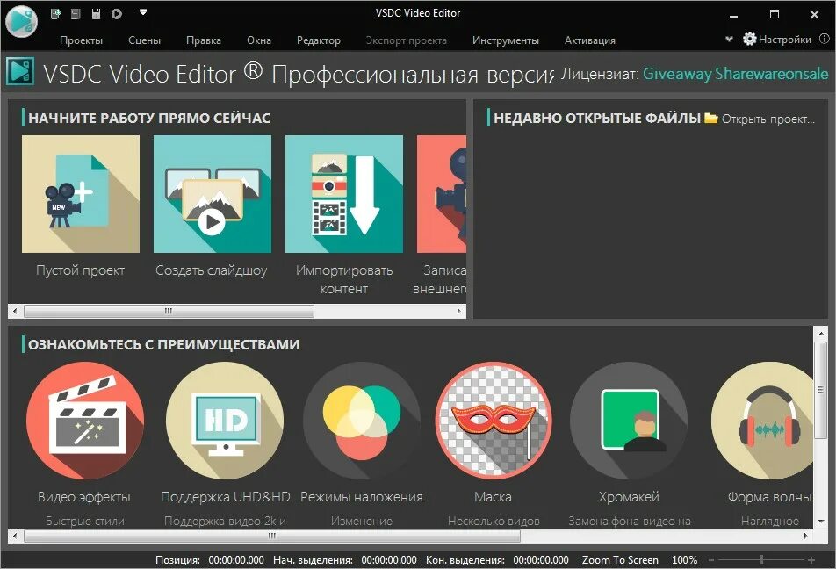Click the floppy disk save-as icon

[x=96, y=14]
